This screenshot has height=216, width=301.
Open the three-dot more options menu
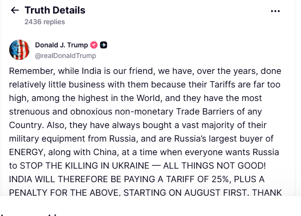click(x=275, y=11)
